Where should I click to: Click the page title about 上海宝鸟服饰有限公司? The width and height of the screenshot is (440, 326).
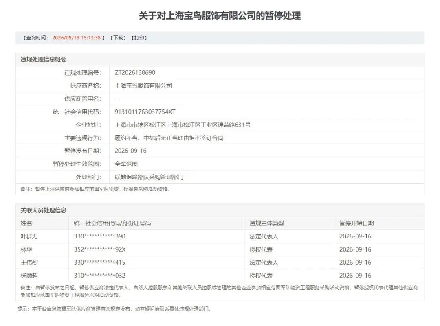coord(220,15)
